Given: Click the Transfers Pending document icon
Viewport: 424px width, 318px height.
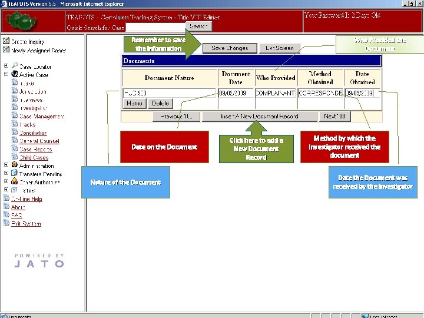Looking at the screenshot, I should (15, 173).
